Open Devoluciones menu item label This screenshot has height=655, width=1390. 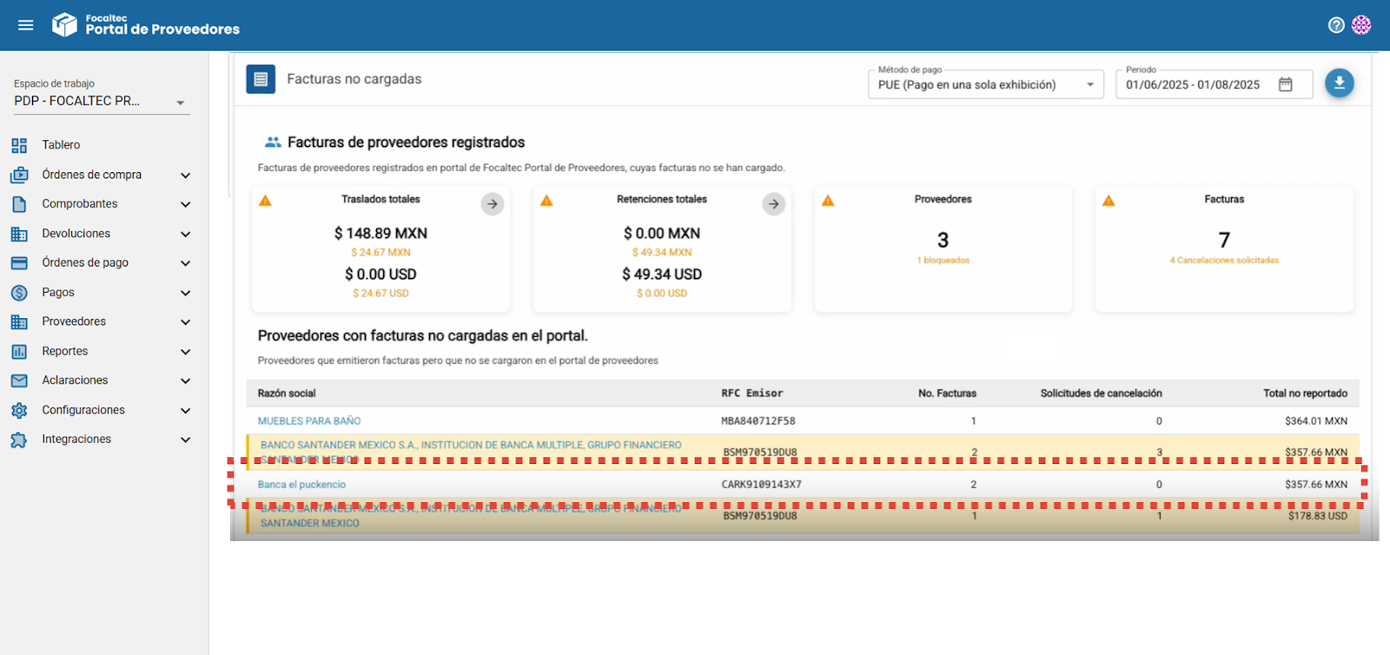76,233
